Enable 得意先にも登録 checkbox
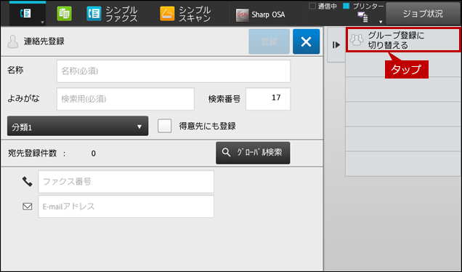 click(164, 126)
